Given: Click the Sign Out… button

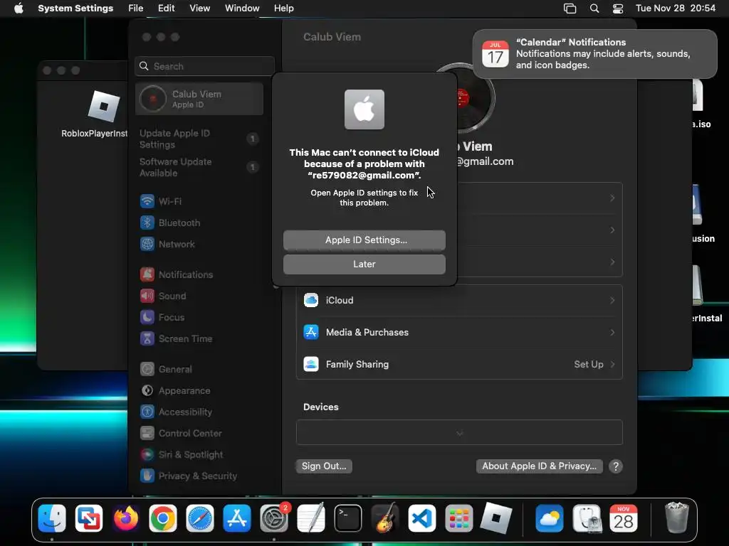Looking at the screenshot, I should 324,466.
